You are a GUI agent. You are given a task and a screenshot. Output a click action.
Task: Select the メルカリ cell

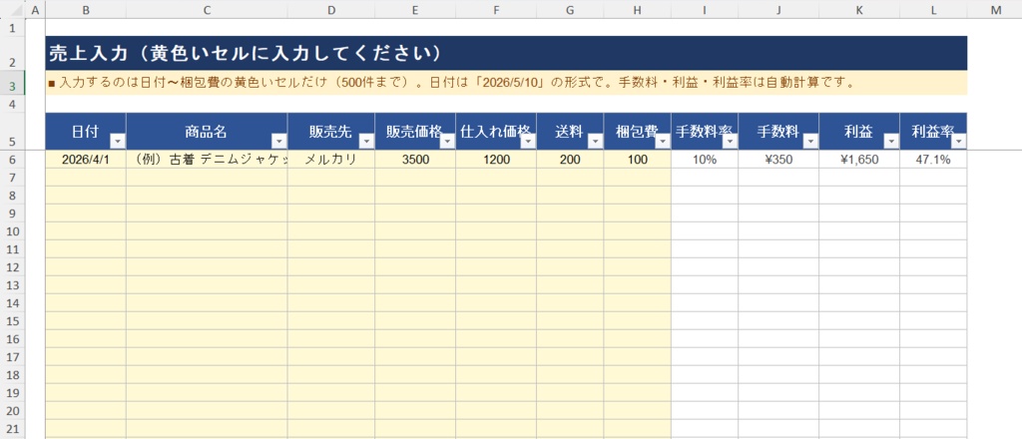[x=331, y=160]
